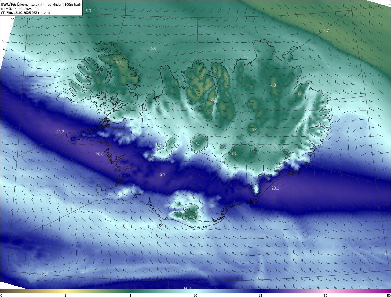Click the 6.6 value label

coord(153,48)
